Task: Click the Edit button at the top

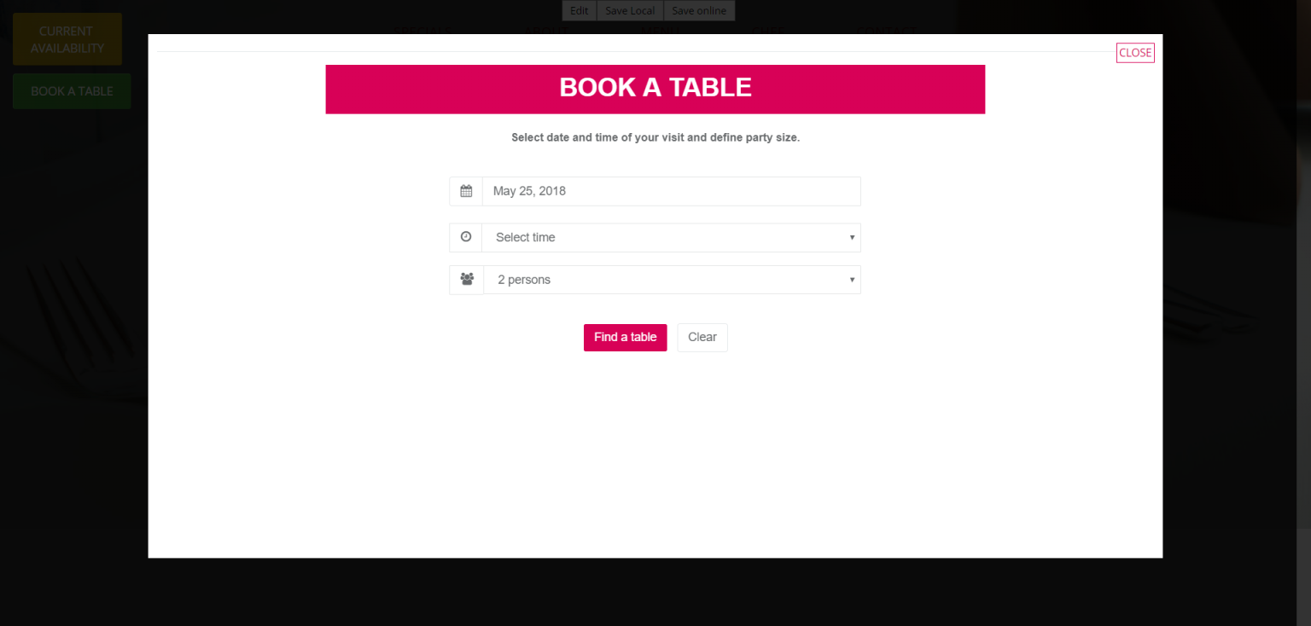Action: (x=580, y=11)
